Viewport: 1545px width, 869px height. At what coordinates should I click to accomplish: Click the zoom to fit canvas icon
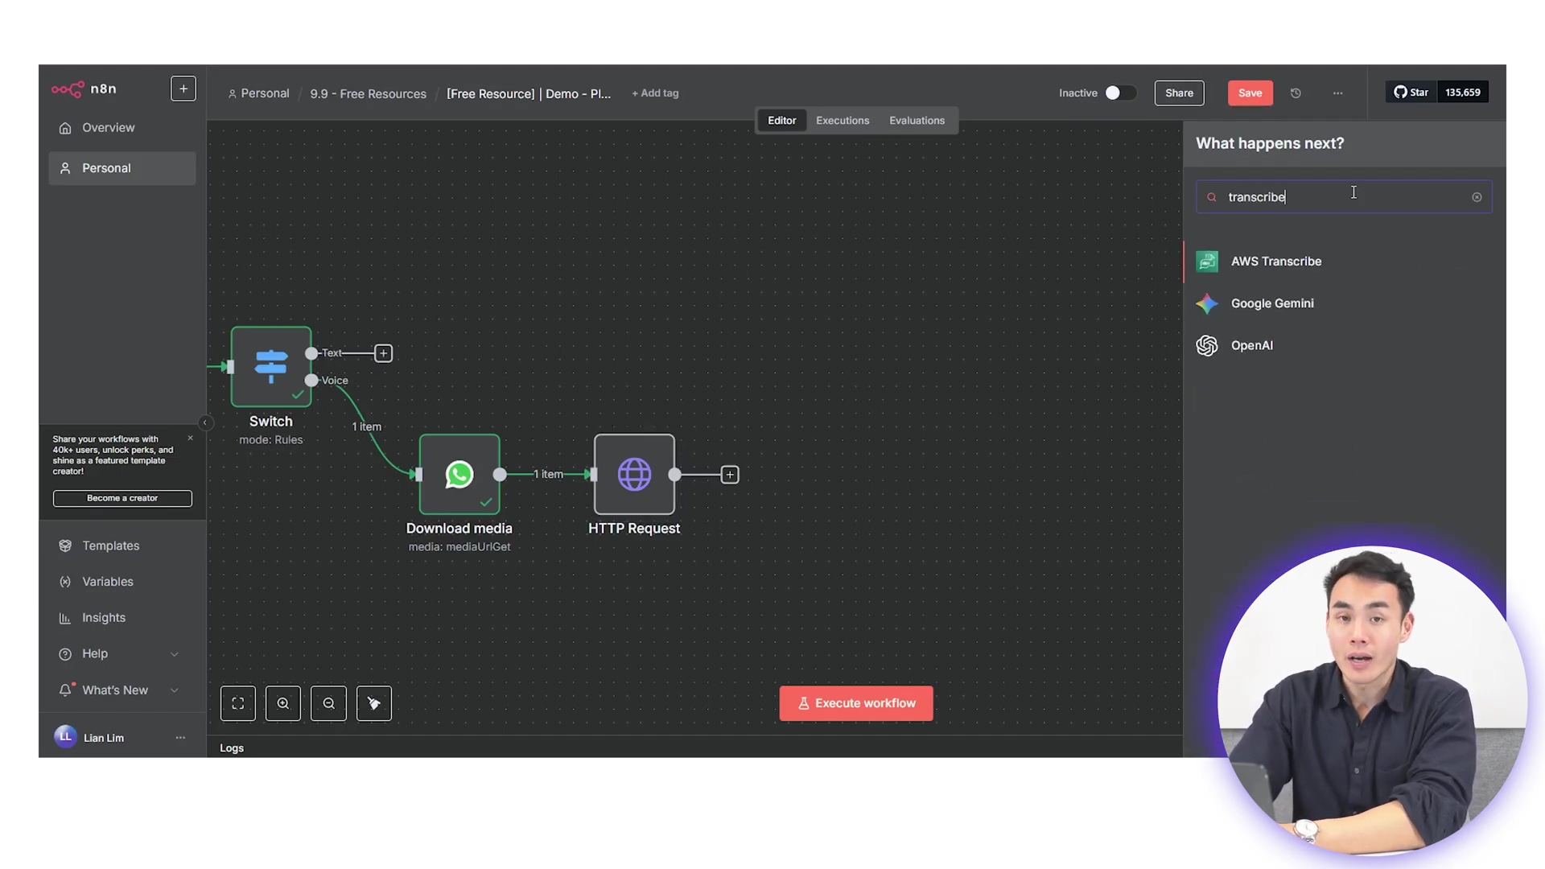[x=237, y=703]
